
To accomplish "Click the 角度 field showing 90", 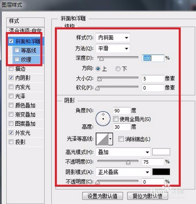I will coord(122,111).
